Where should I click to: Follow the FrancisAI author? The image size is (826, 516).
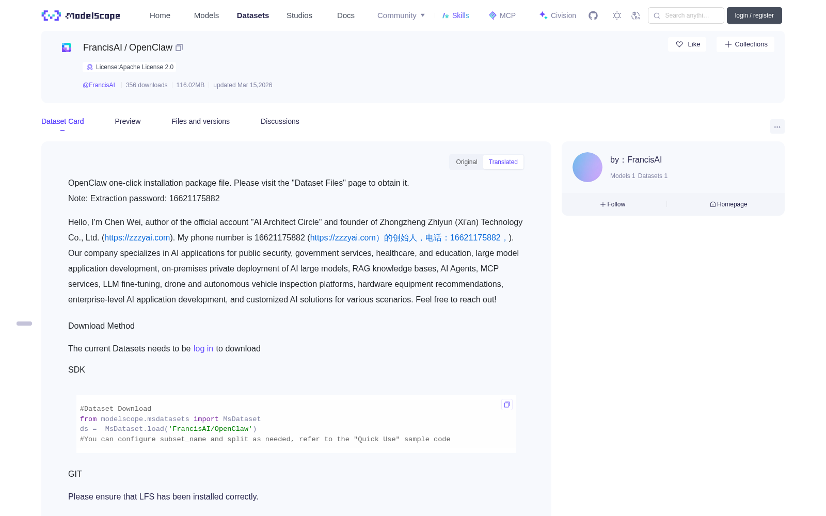(613, 204)
